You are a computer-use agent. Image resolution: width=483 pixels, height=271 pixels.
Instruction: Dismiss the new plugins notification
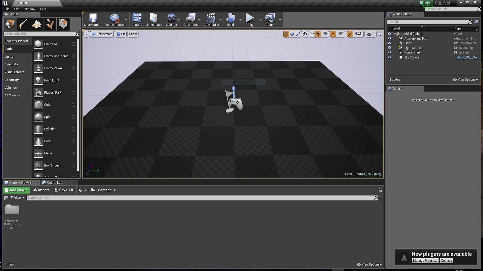point(447,261)
